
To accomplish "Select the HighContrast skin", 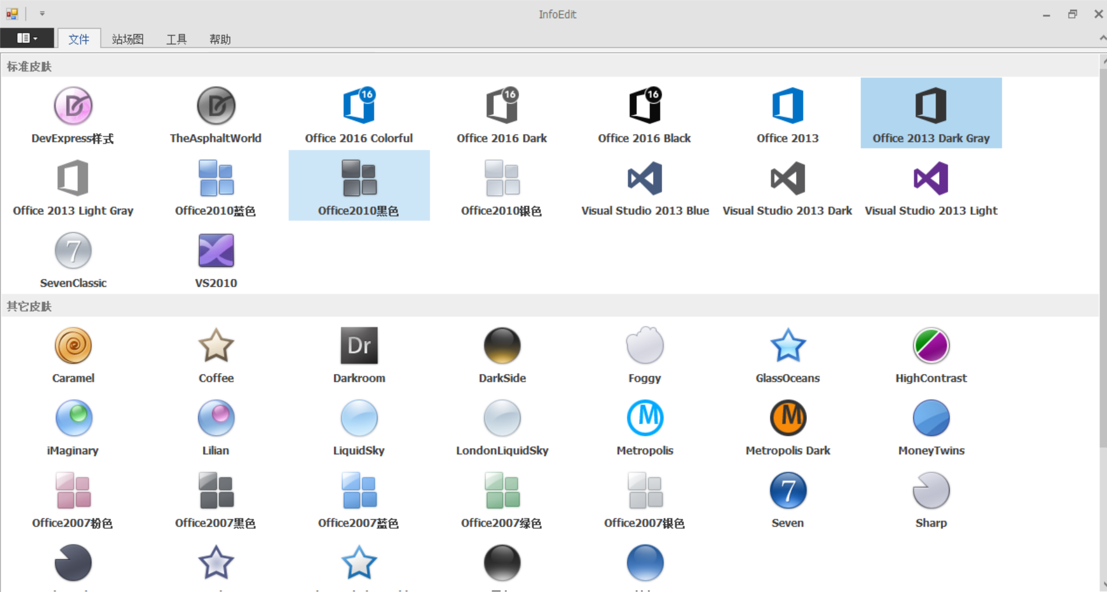I will [x=931, y=354].
